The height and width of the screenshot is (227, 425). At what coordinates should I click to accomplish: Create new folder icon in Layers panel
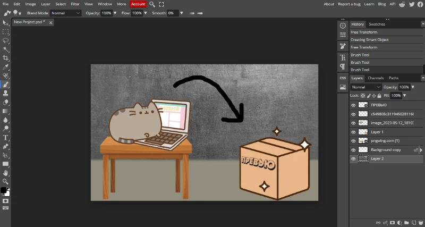click(406, 223)
